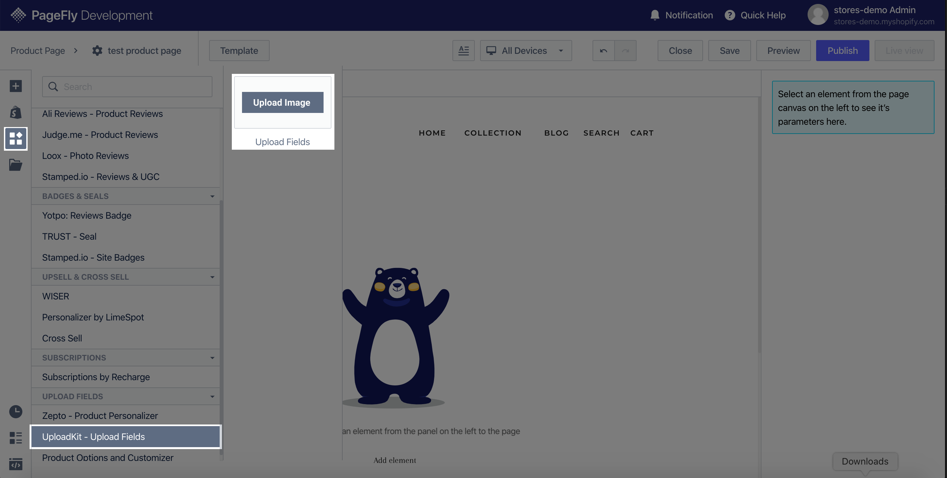Click the Downloads tooltip button

tap(865, 461)
